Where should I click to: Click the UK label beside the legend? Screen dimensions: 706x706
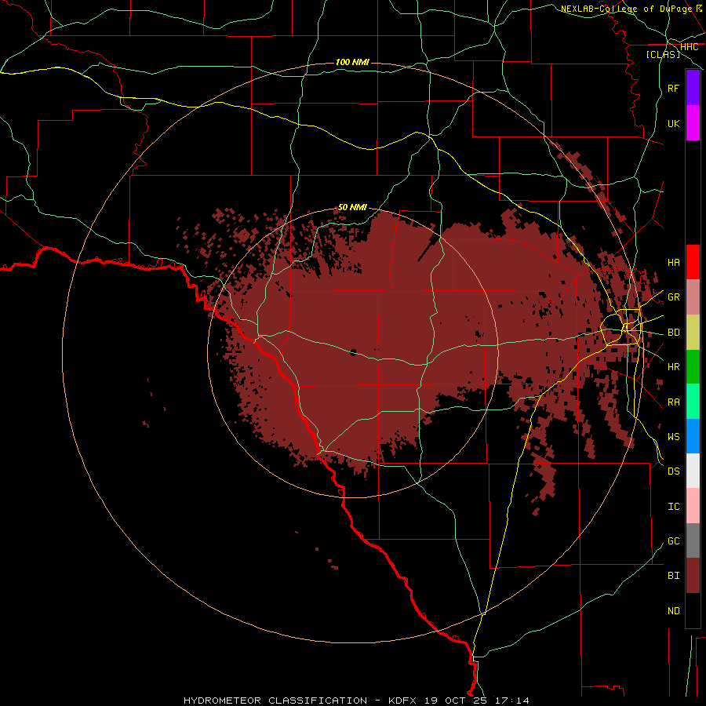click(673, 123)
